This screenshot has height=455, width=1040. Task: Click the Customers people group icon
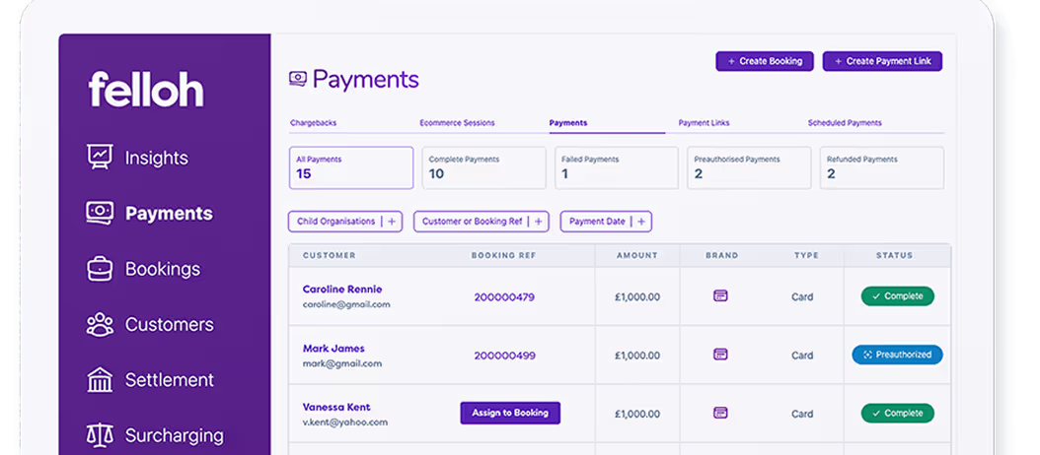pyautogui.click(x=101, y=324)
